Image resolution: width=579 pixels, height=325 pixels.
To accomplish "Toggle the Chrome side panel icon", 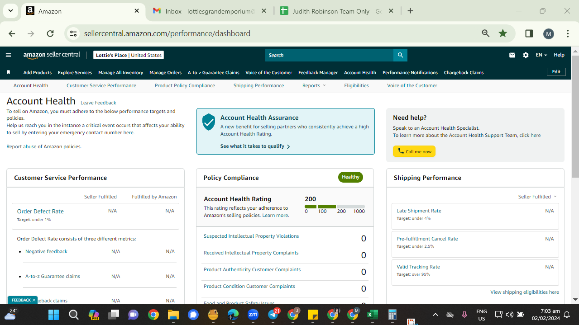I will [x=529, y=33].
